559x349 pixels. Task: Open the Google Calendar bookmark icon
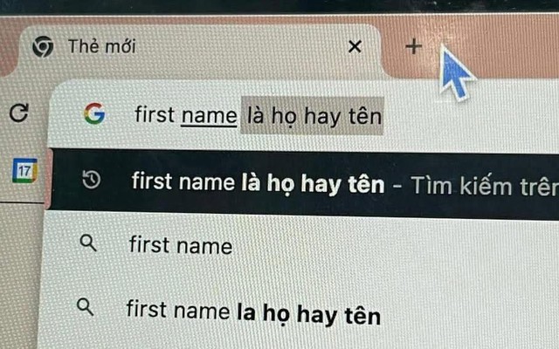(x=24, y=171)
